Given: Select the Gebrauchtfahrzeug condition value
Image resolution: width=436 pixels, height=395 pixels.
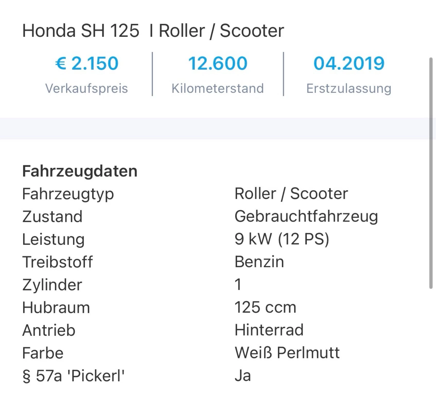Looking at the screenshot, I should tap(306, 217).
